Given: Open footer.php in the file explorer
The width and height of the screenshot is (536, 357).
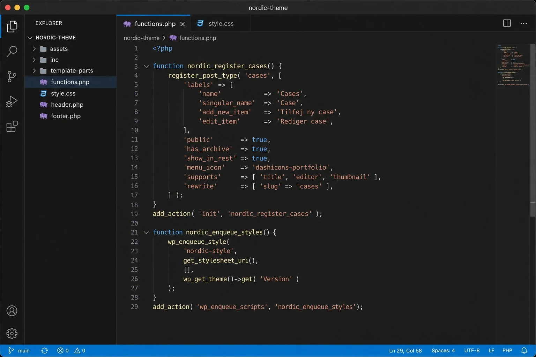Looking at the screenshot, I should [x=70, y=116].
